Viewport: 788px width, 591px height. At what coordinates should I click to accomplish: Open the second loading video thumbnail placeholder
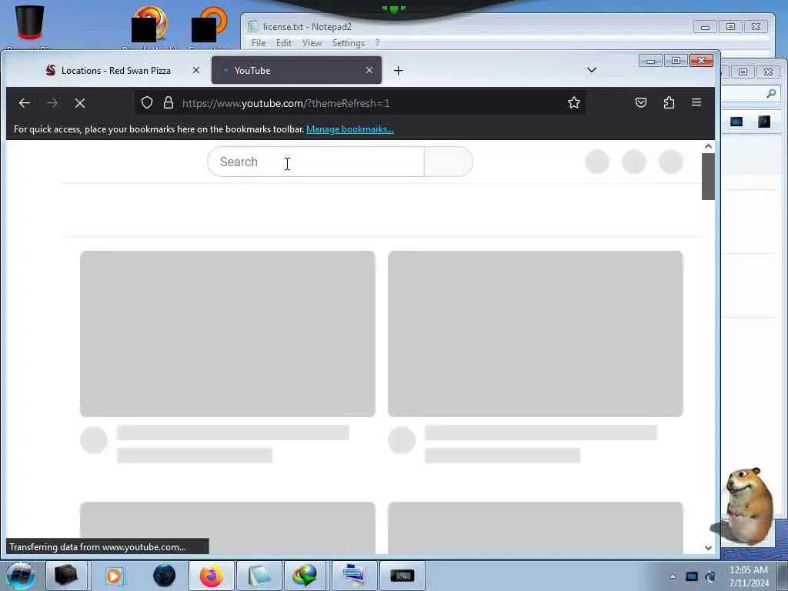coord(536,334)
